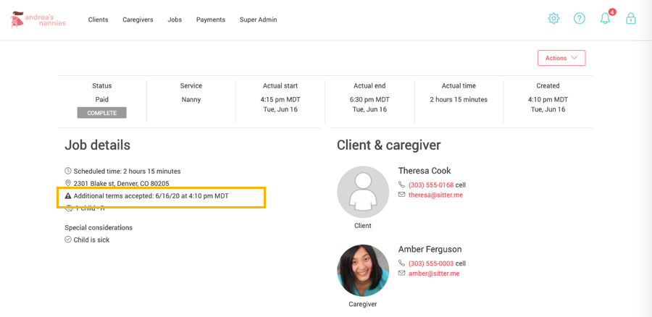Click the Paid status value
The width and height of the screenshot is (652, 317).
point(102,100)
